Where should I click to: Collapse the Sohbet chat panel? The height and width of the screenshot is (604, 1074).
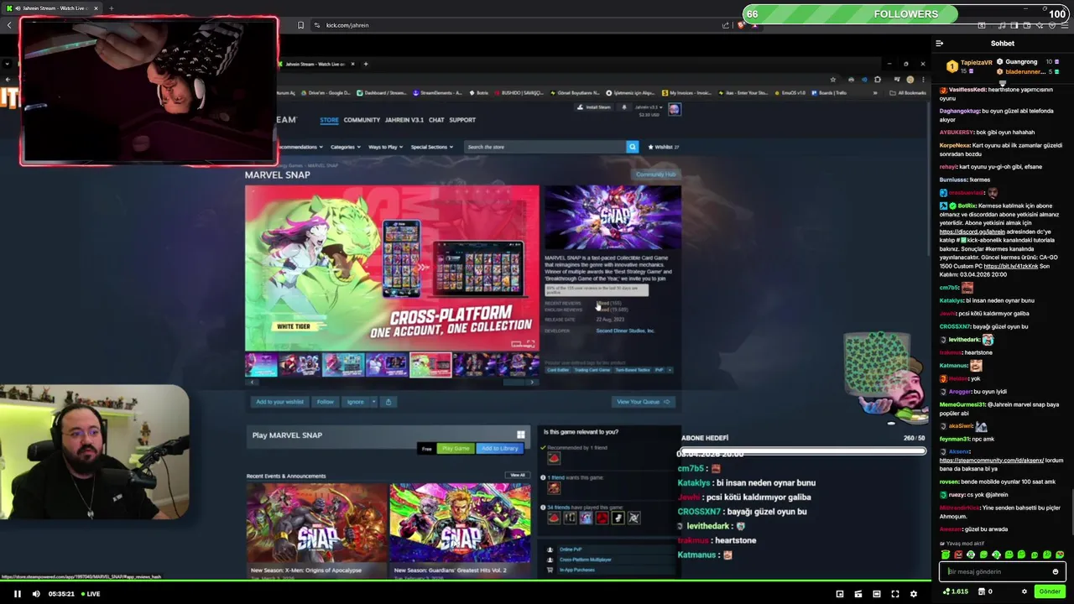(940, 44)
